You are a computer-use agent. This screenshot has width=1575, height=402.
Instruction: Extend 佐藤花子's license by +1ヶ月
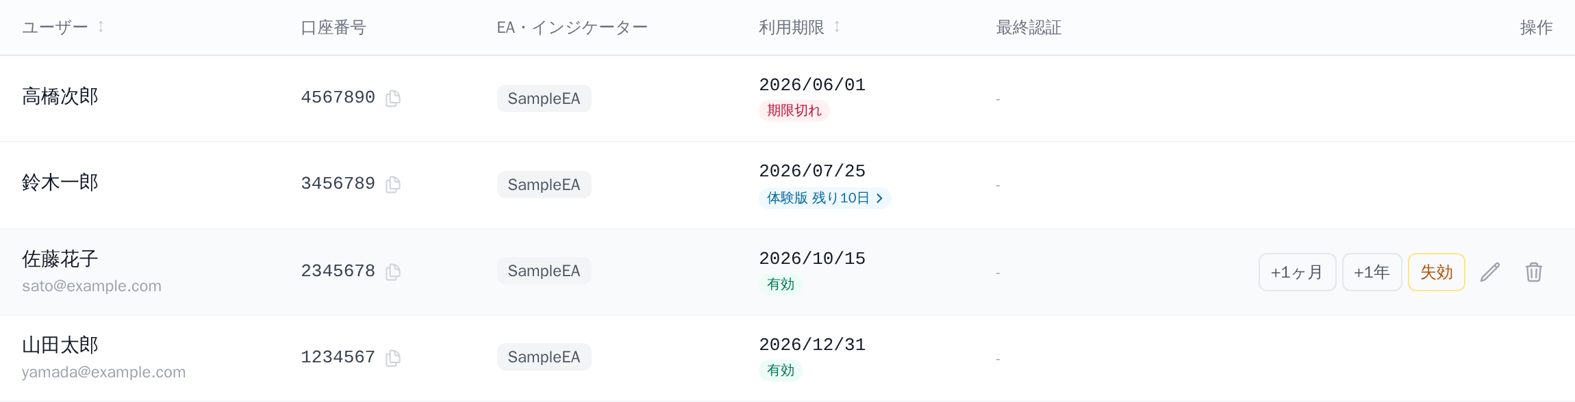point(1297,272)
